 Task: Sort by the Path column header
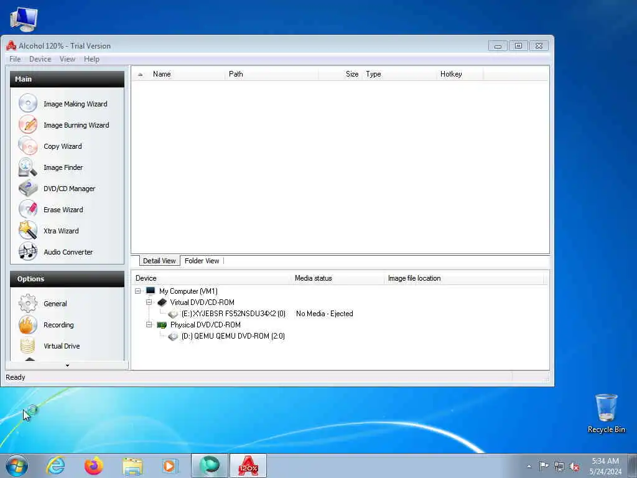click(271, 74)
